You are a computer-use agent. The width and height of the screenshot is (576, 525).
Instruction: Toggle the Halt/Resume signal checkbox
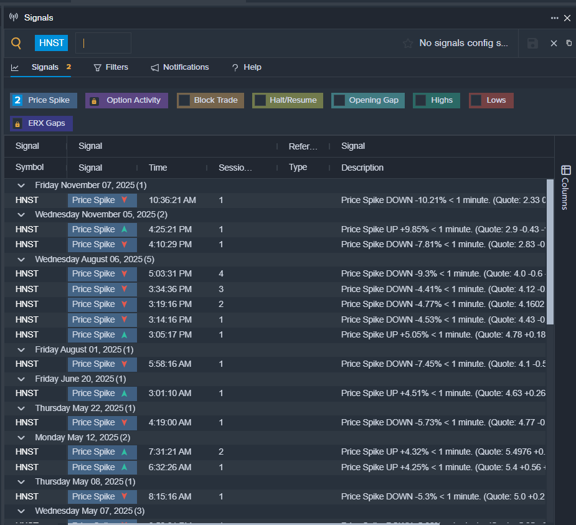click(260, 100)
